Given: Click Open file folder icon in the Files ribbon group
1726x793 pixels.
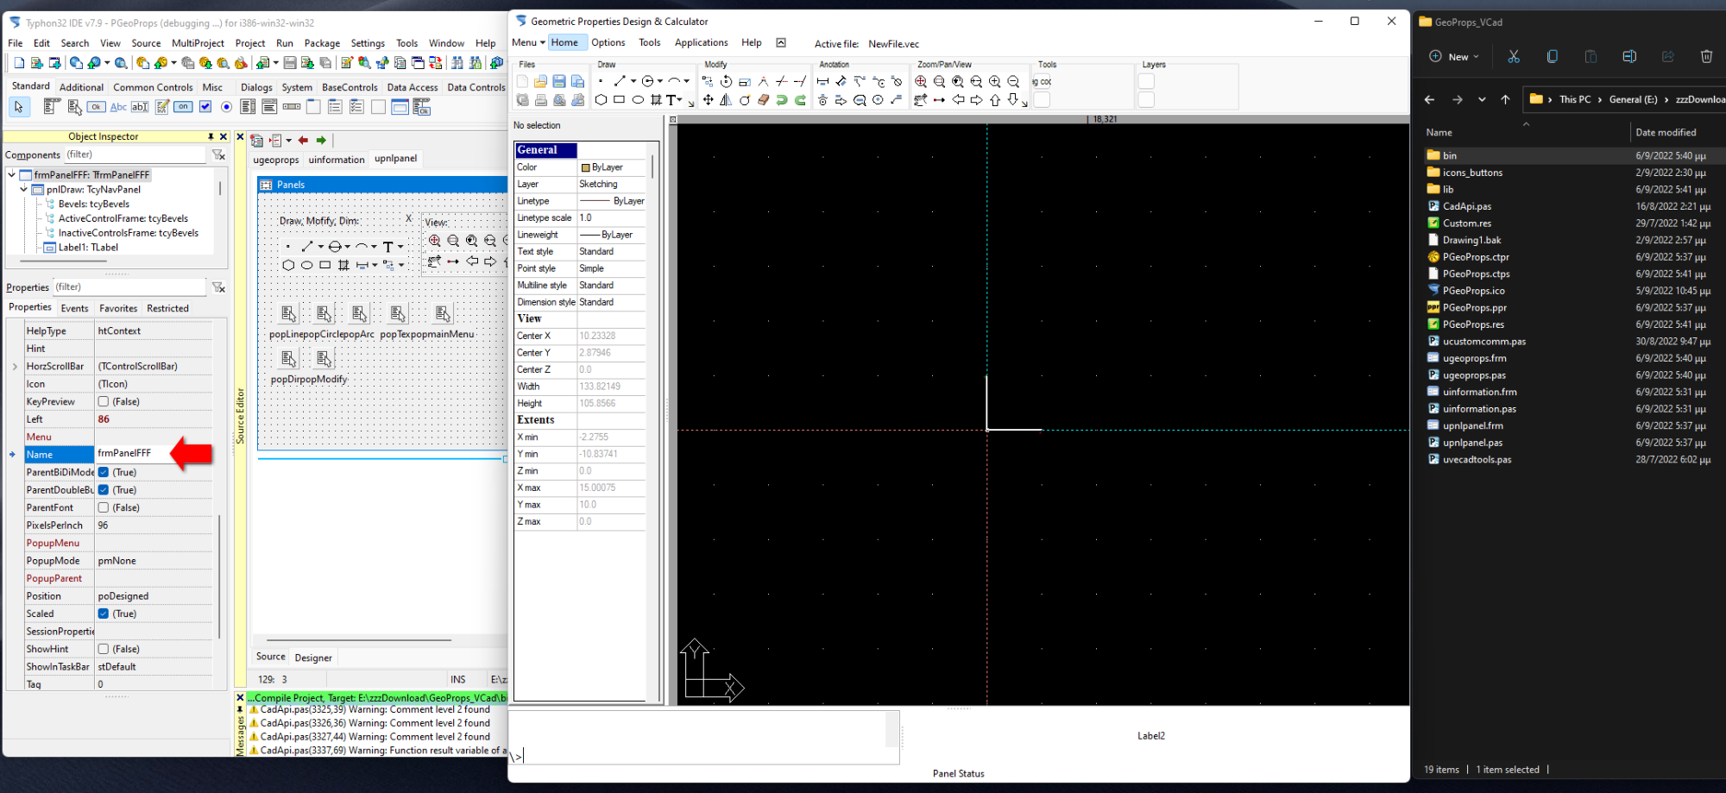Looking at the screenshot, I should [540, 81].
